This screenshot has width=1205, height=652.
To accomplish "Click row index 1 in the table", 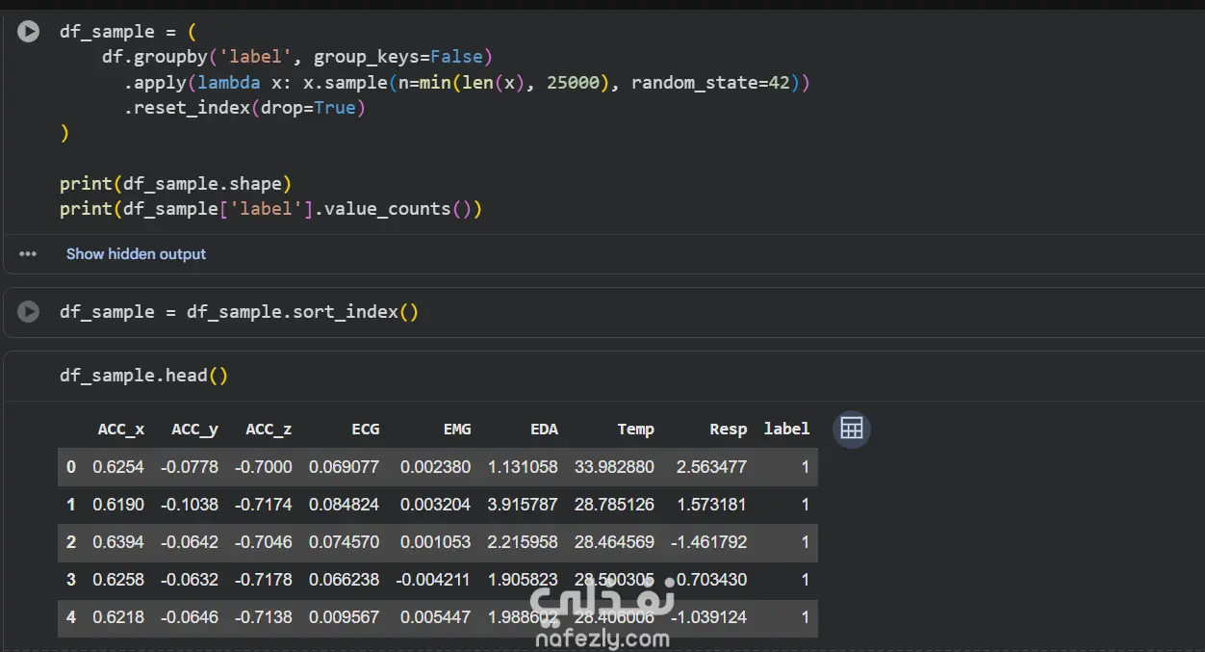I will pyautogui.click(x=71, y=505).
